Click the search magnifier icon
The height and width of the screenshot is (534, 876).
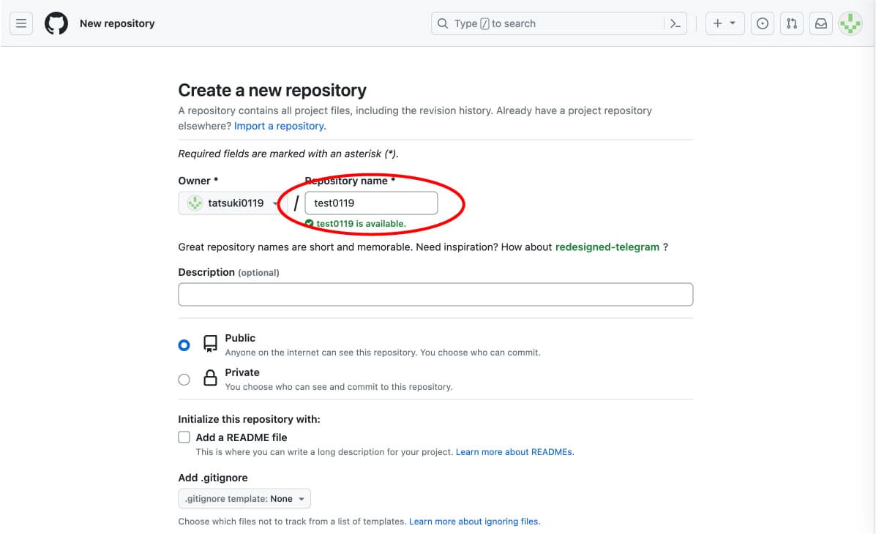pyautogui.click(x=443, y=23)
